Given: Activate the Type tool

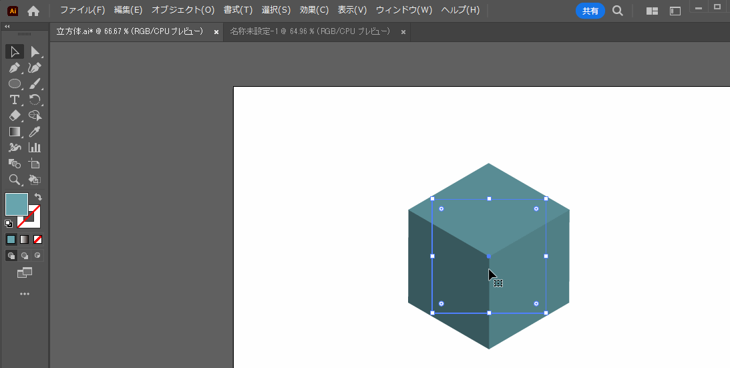Looking at the screenshot, I should (x=15, y=100).
